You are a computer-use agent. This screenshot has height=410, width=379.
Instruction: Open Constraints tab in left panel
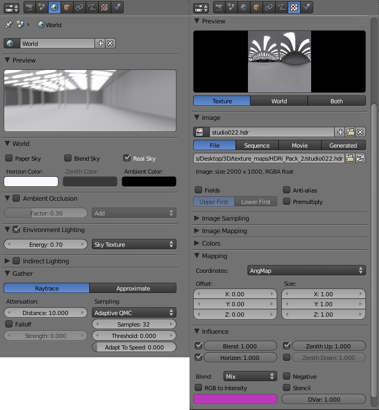[x=79, y=7]
